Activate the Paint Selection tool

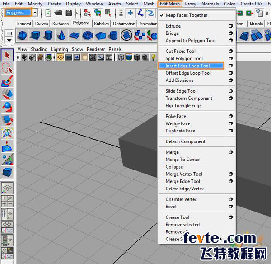7,81
